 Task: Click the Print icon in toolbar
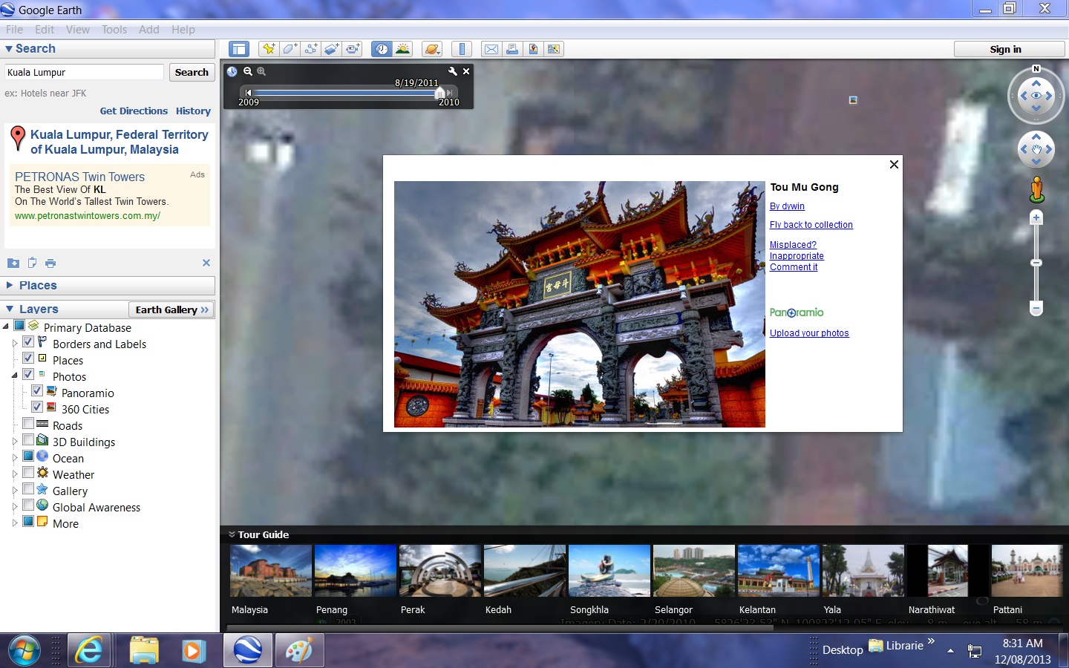point(512,49)
